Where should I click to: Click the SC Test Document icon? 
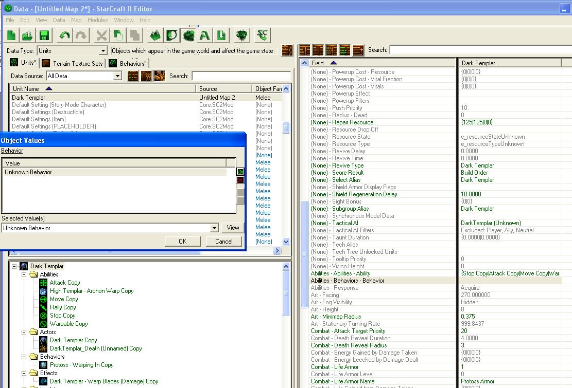262,35
